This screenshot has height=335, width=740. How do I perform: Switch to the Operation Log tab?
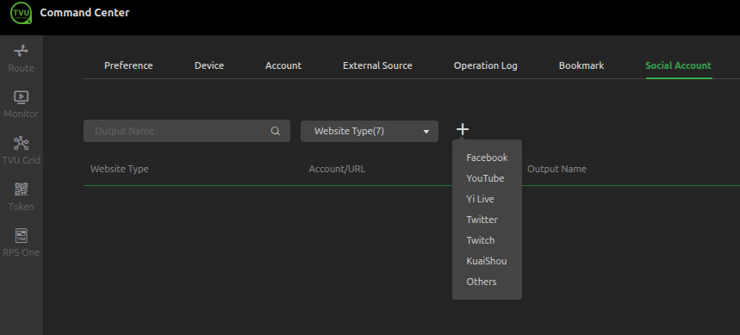[x=486, y=65]
